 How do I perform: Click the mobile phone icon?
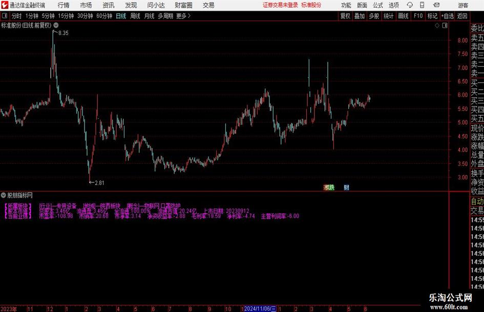422,5
